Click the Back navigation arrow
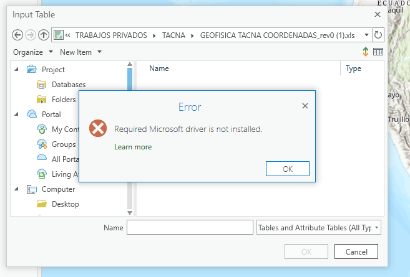410x277 pixels. click(17, 35)
